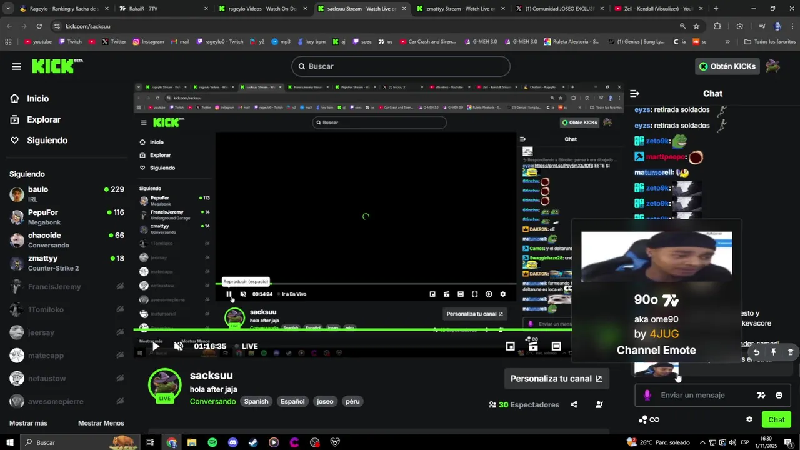Click the Conversando category link
This screenshot has width=800, height=450.
[x=213, y=401]
